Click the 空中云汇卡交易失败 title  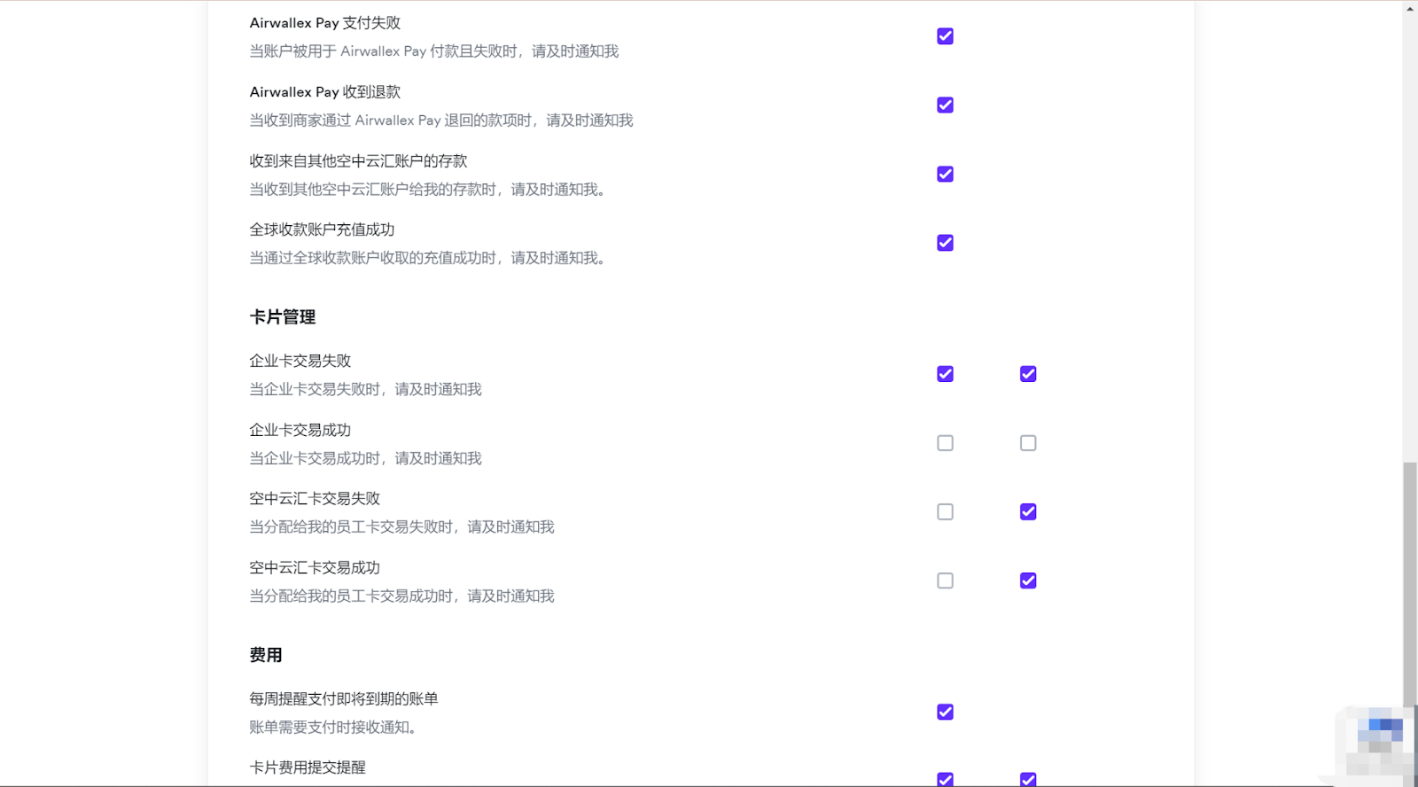[x=315, y=499]
